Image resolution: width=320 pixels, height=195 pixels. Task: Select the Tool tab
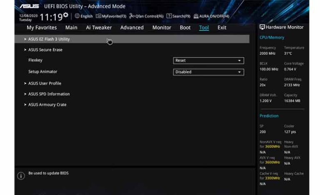pyautogui.click(x=204, y=28)
